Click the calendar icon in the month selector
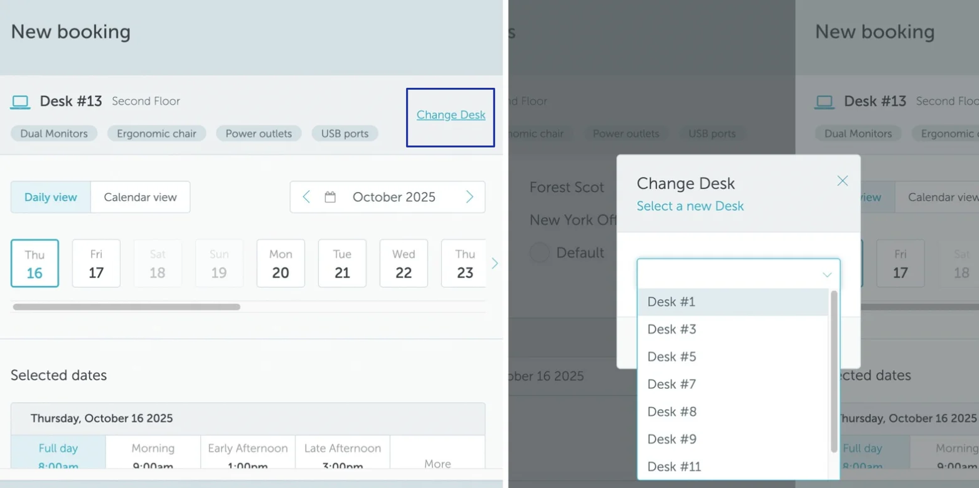 [331, 196]
